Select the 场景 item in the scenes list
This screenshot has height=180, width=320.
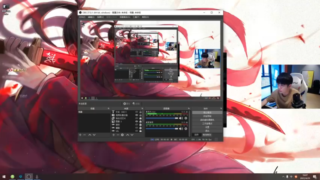94,112
